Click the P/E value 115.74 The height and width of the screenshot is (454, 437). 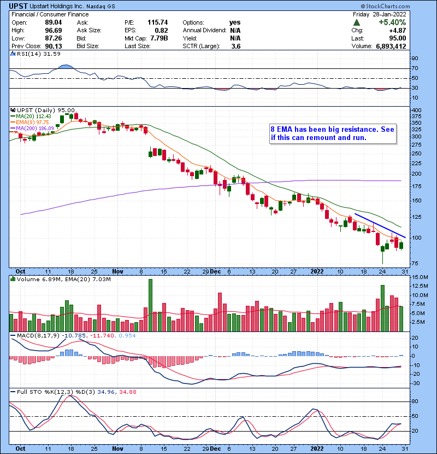(x=158, y=22)
